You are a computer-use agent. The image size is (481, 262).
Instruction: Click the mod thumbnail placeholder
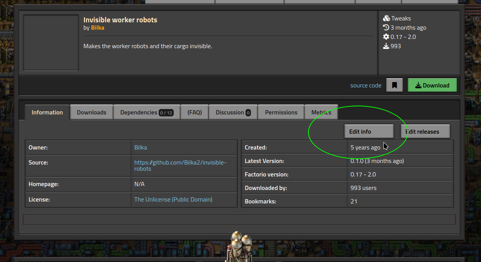tap(51, 43)
